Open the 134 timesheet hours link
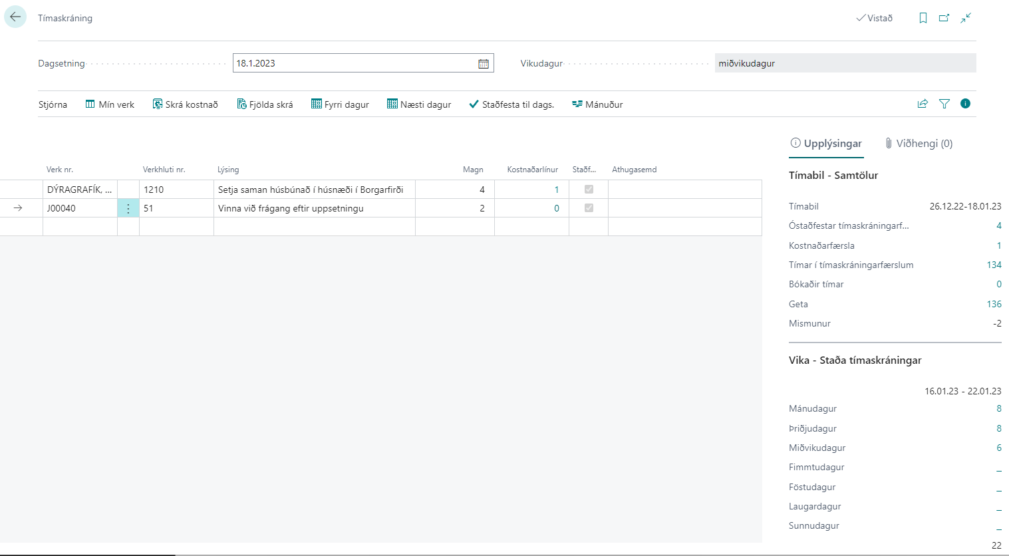 pos(994,265)
